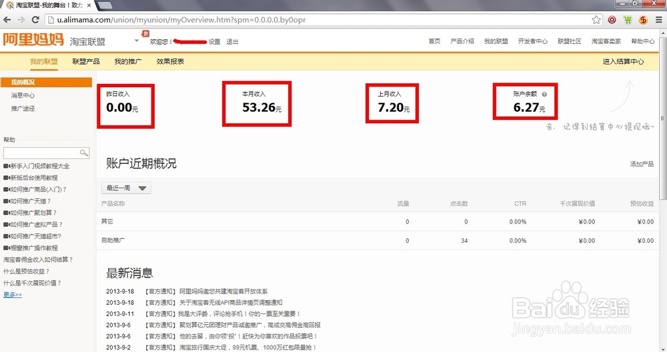Open 什么是千次展现价值? help link
This screenshot has height=352, width=667.
click(x=32, y=283)
